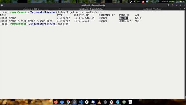Focus the active Terminal dock icon
186x105 pixels.
click(x=74, y=102)
